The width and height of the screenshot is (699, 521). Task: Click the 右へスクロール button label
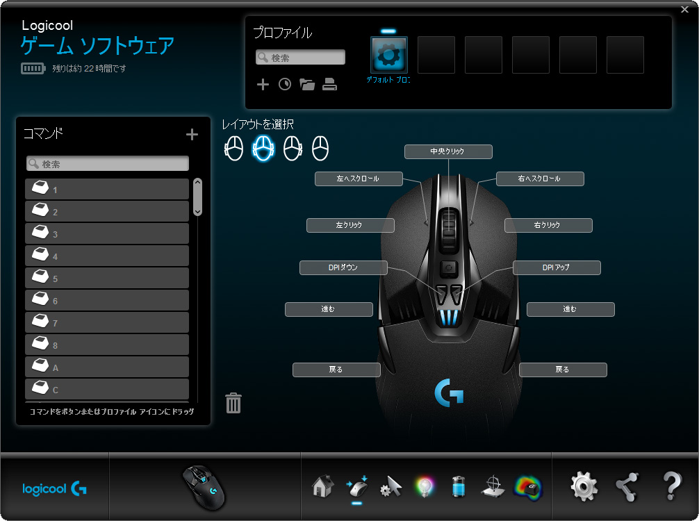(x=540, y=179)
